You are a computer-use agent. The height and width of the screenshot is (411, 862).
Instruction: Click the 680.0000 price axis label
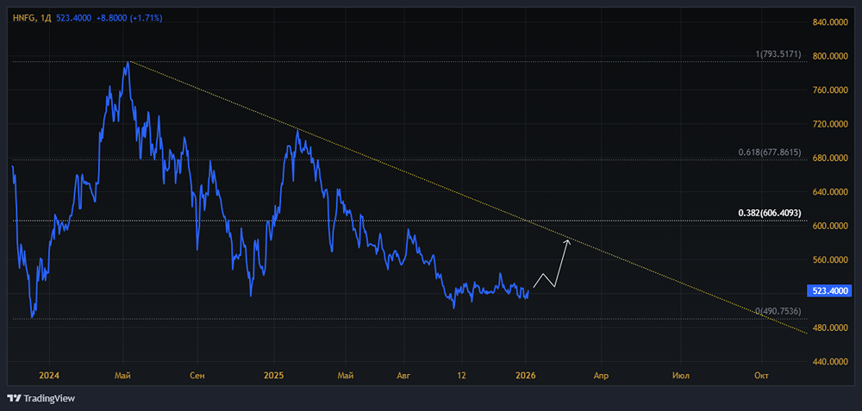pyautogui.click(x=830, y=159)
